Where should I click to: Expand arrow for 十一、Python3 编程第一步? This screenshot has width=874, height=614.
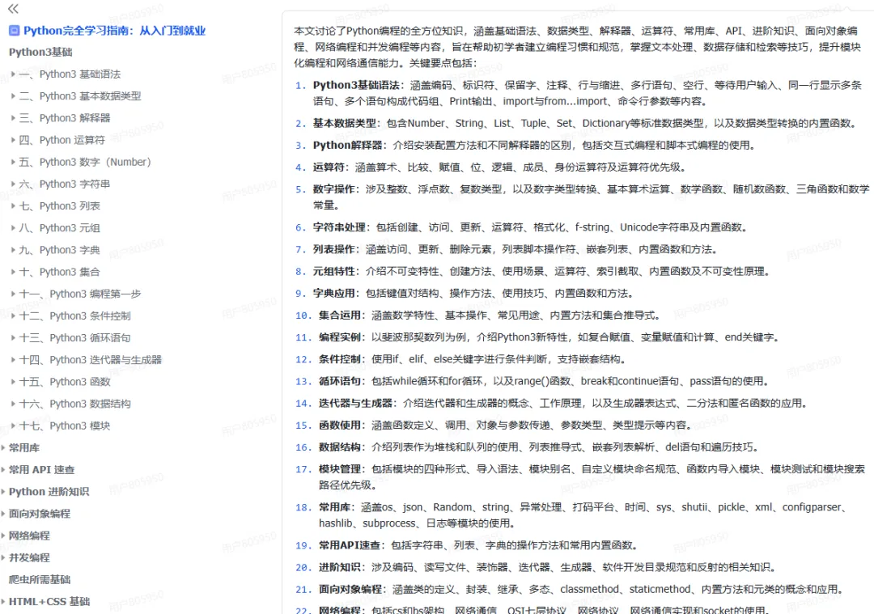13,294
